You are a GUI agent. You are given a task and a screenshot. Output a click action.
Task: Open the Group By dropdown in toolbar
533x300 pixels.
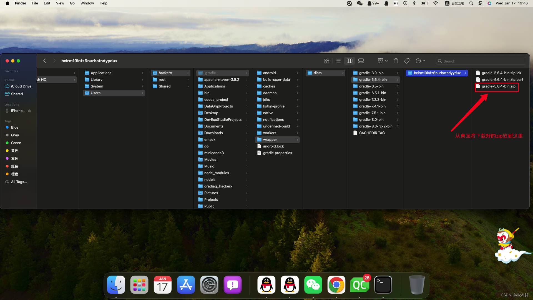(383, 61)
